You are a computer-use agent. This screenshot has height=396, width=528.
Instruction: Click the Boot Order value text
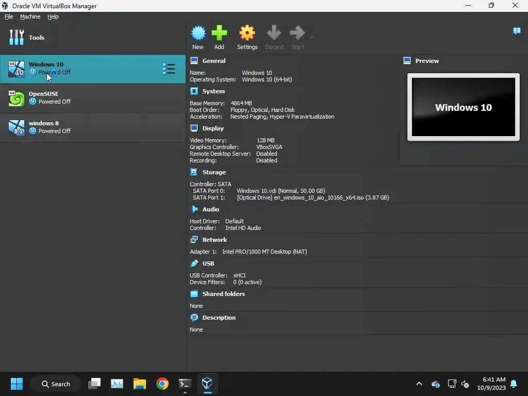tap(262, 110)
